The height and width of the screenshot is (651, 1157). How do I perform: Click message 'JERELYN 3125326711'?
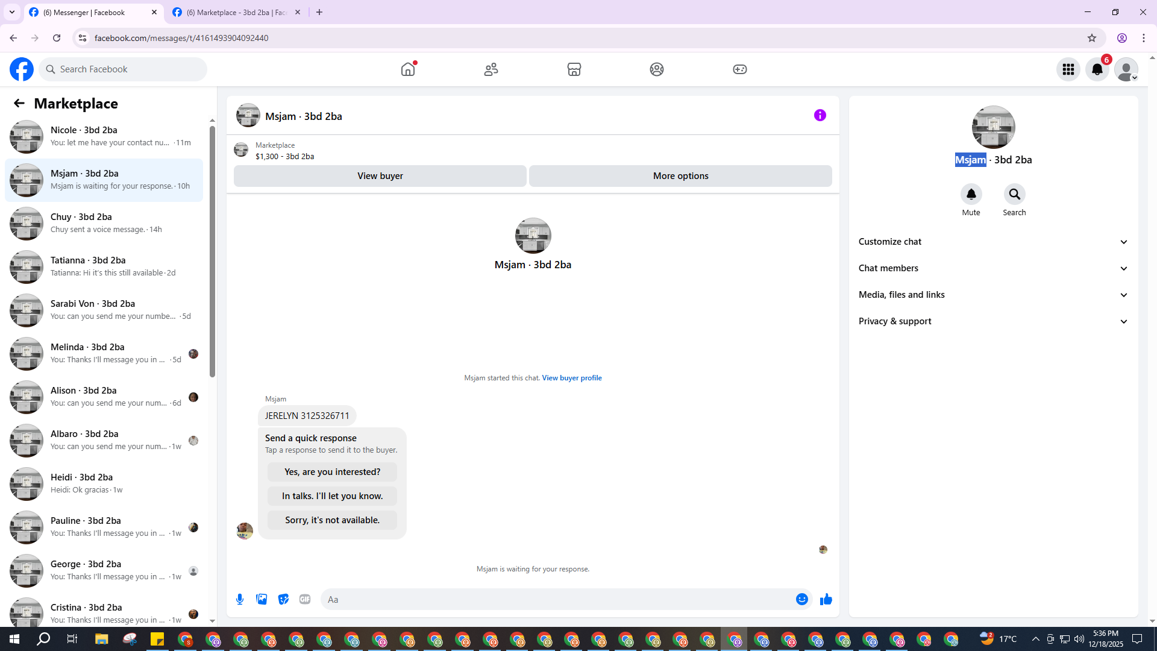click(307, 416)
